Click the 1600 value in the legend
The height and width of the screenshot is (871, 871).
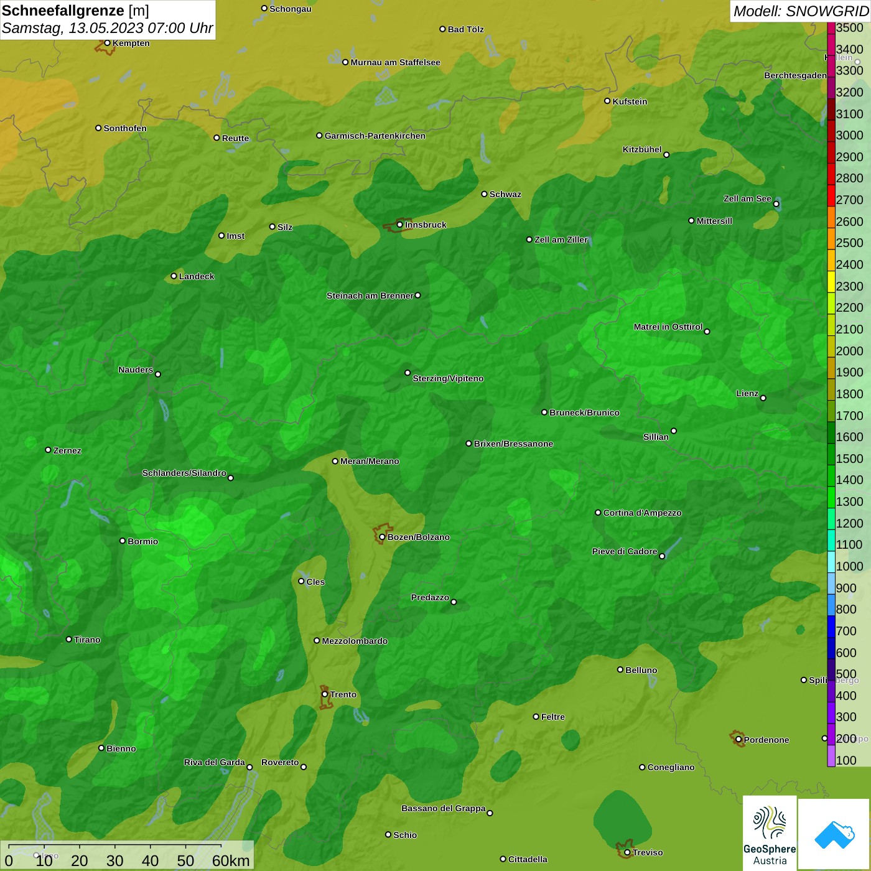coord(849,437)
